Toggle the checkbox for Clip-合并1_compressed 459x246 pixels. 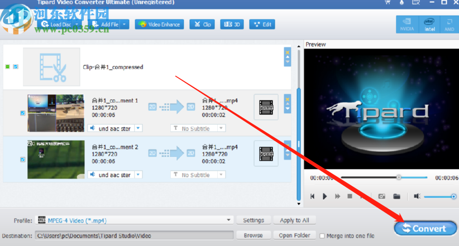[x=16, y=67]
